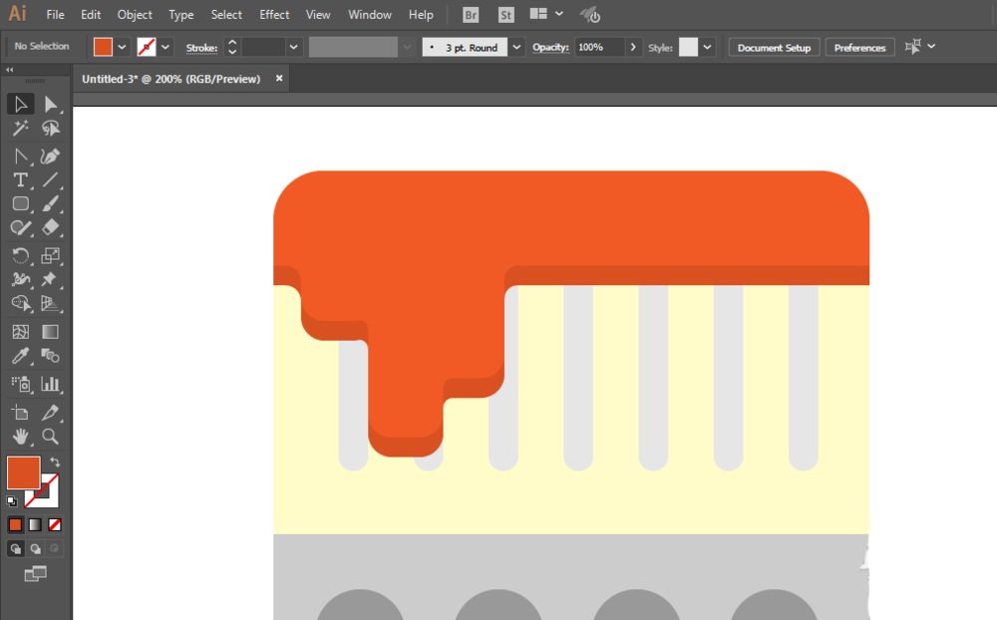Viewport: 997px width, 620px height.
Task: Choose the Column Graph tool
Action: point(50,384)
